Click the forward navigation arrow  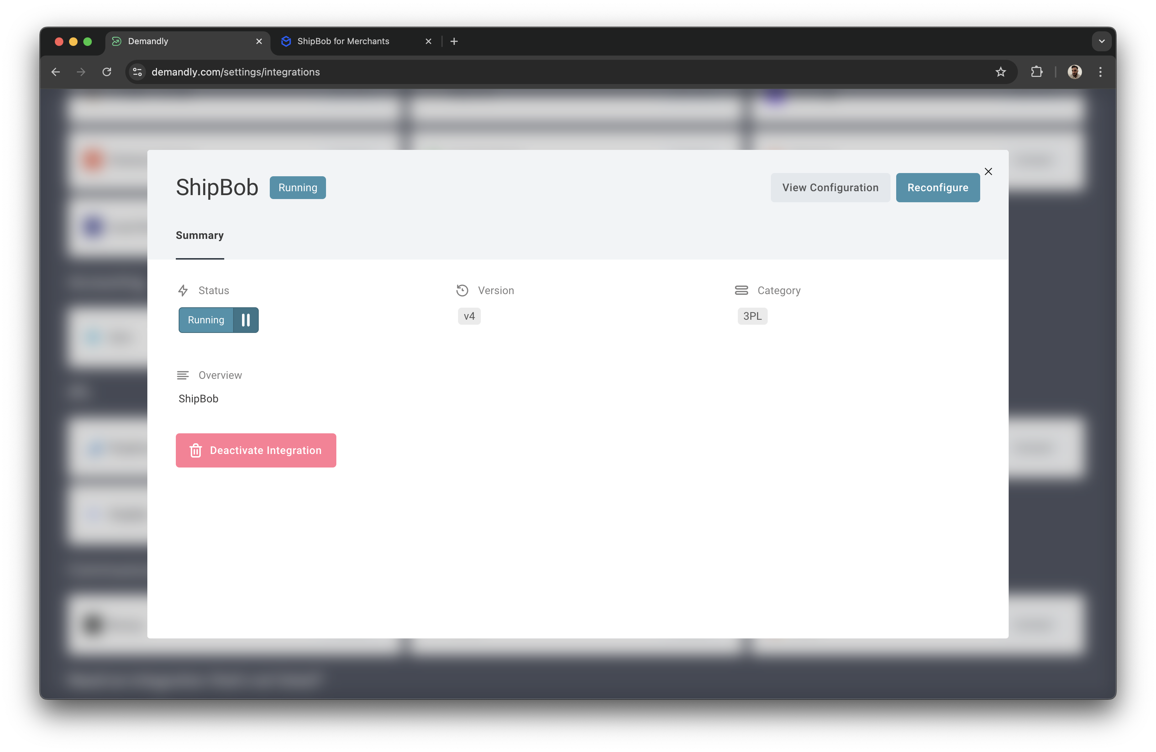click(81, 72)
